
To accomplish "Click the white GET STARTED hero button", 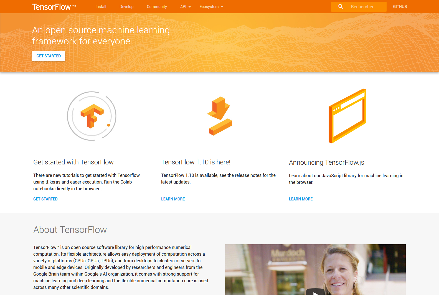I will tap(49, 56).
